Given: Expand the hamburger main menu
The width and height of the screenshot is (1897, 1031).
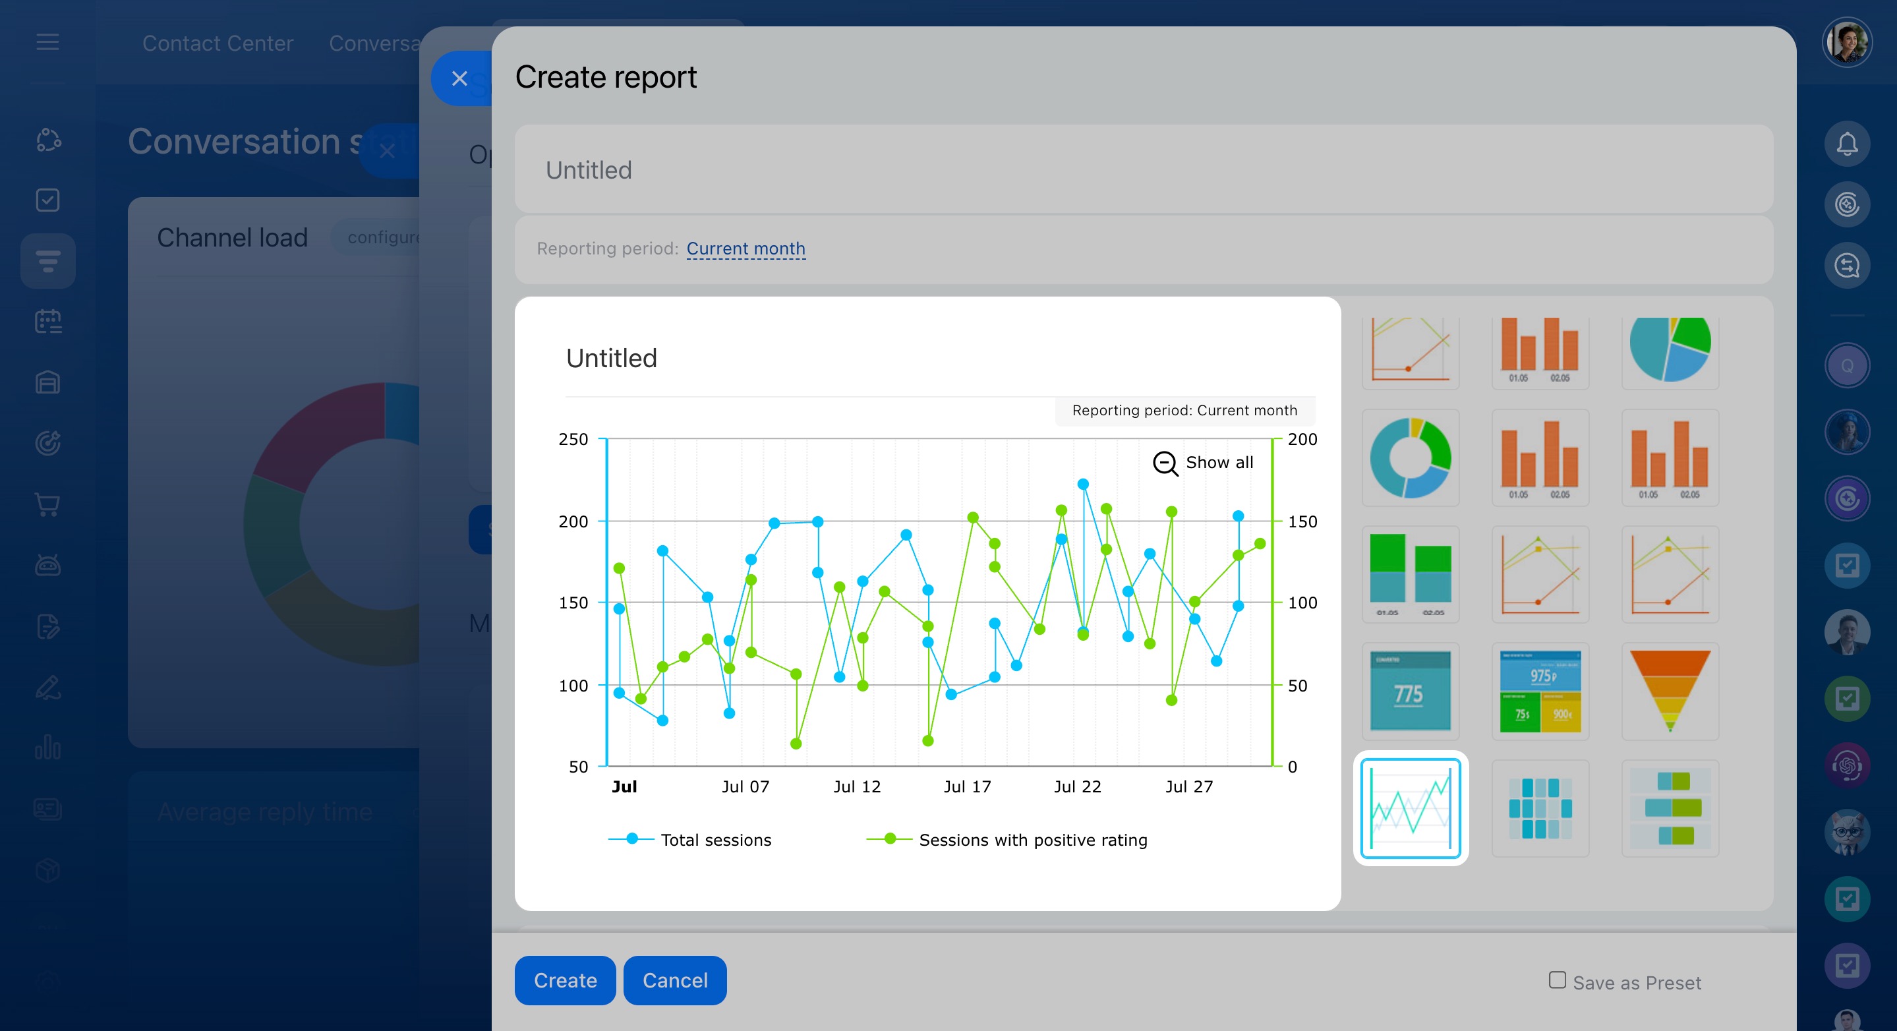Looking at the screenshot, I should 48,42.
